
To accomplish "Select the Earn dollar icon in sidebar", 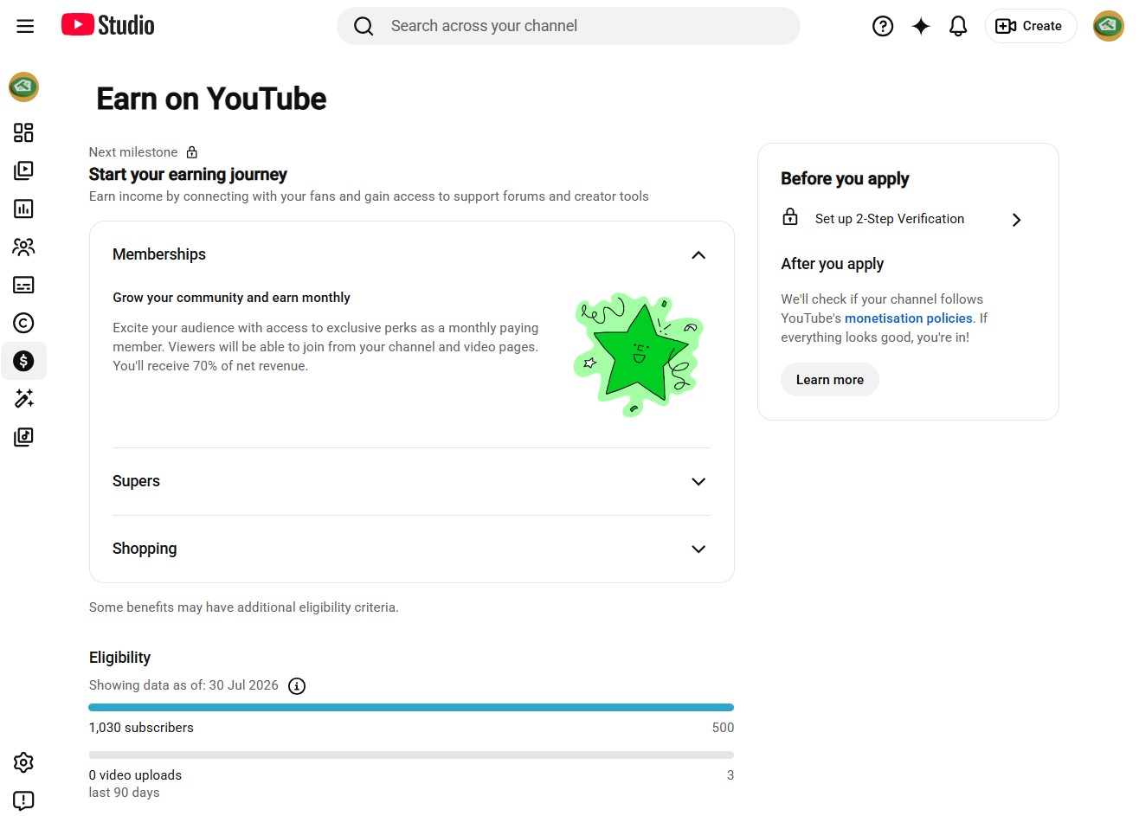I will [x=23, y=361].
